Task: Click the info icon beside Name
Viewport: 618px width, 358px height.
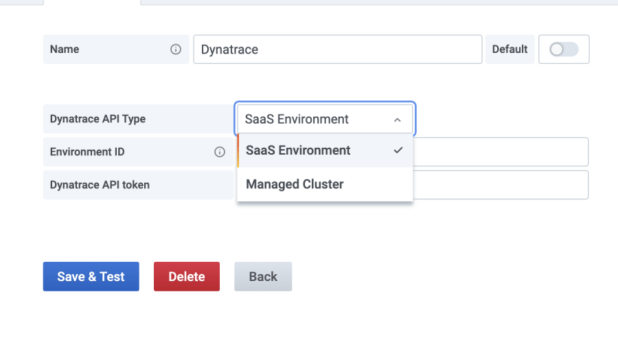Action: (176, 49)
